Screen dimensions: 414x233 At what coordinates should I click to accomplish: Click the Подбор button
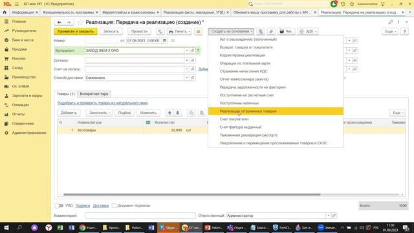pos(124,113)
